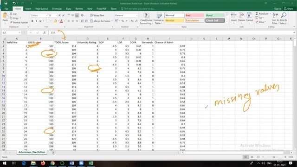Open Word from the taskbar
Image resolution: width=297 pixels, height=167 pixels.
click(x=71, y=163)
